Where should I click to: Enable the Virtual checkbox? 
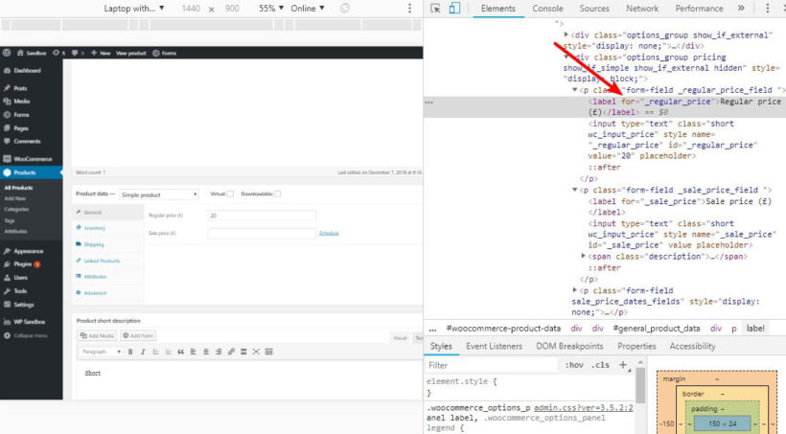[230, 194]
